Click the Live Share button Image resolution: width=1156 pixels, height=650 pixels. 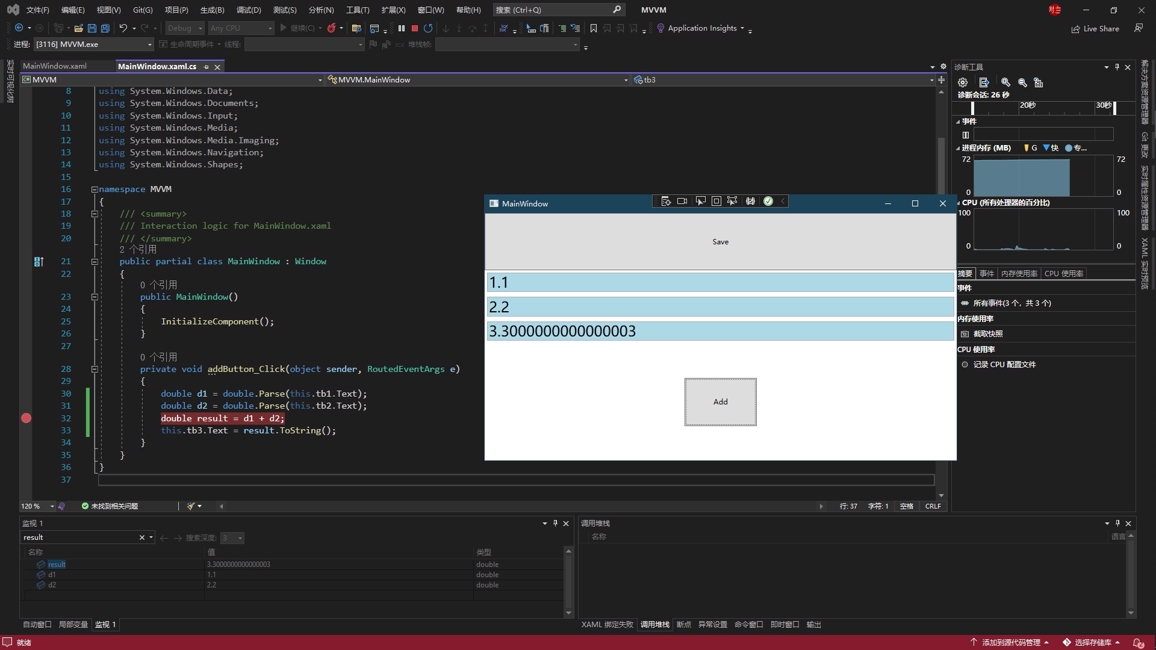(x=1095, y=28)
